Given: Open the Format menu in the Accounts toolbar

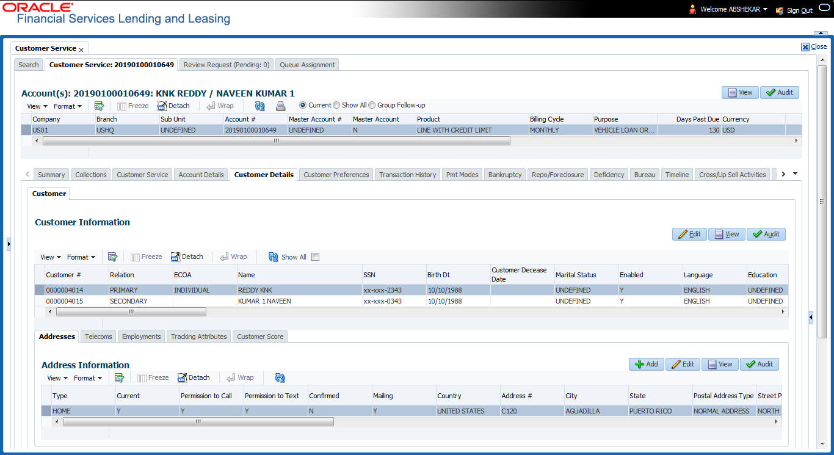Looking at the screenshot, I should pos(68,106).
